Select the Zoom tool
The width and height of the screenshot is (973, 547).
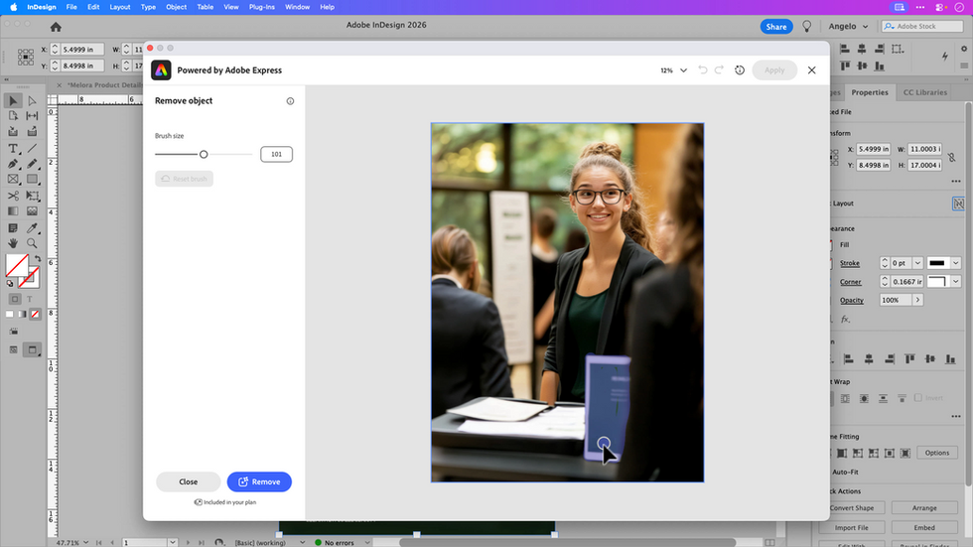(32, 243)
